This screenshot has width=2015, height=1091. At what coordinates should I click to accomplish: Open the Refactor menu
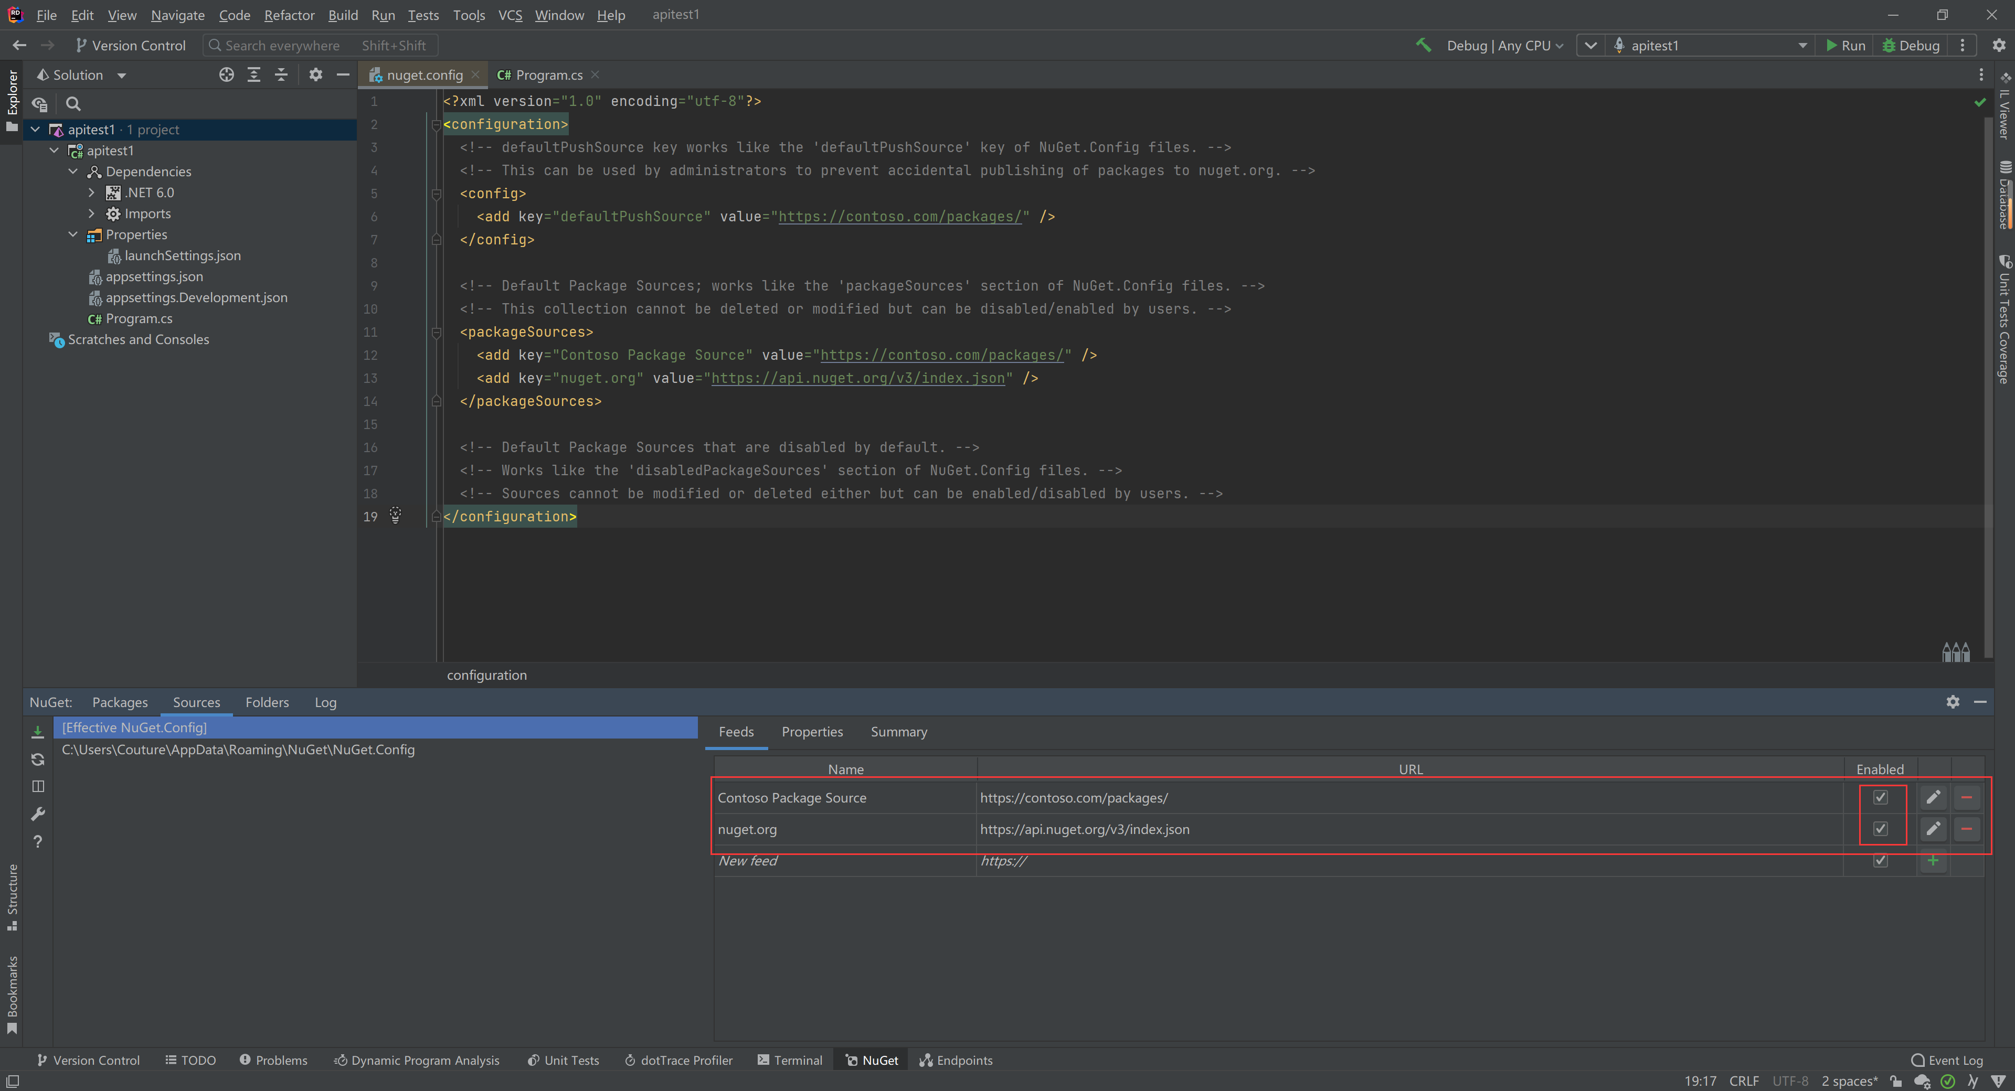point(289,15)
